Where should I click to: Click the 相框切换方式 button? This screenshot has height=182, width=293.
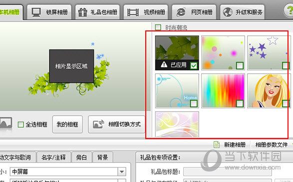coord(117,124)
